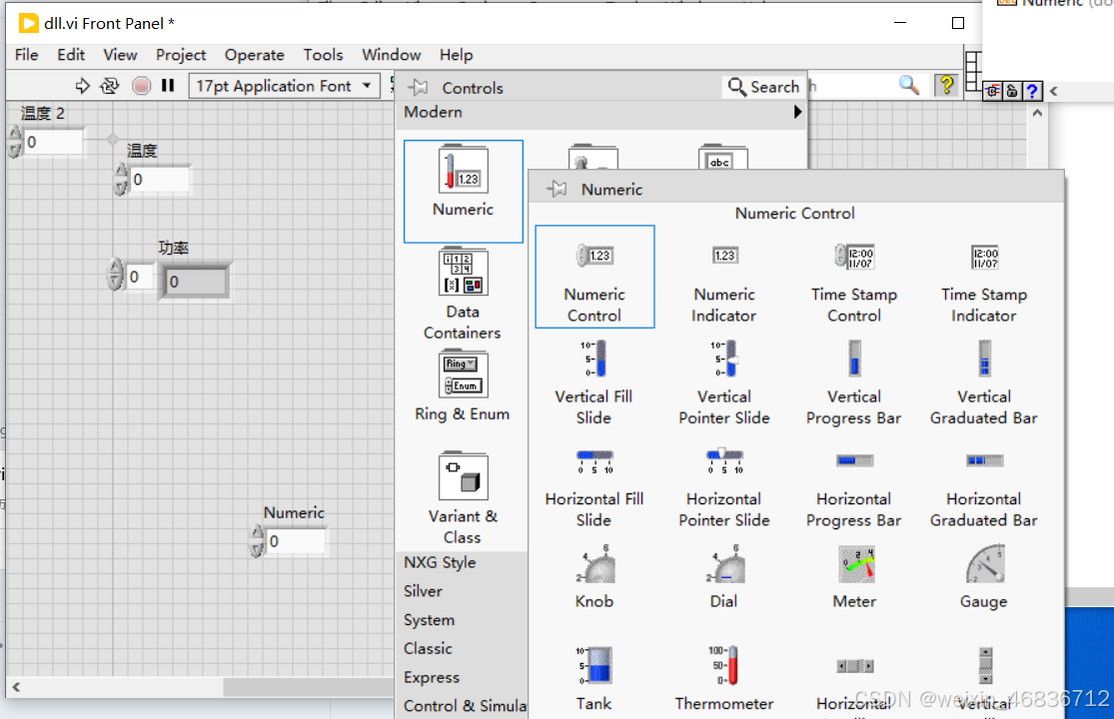Choose the Vertical Fill Slide control
The height and width of the screenshot is (719, 1114).
[x=593, y=381]
